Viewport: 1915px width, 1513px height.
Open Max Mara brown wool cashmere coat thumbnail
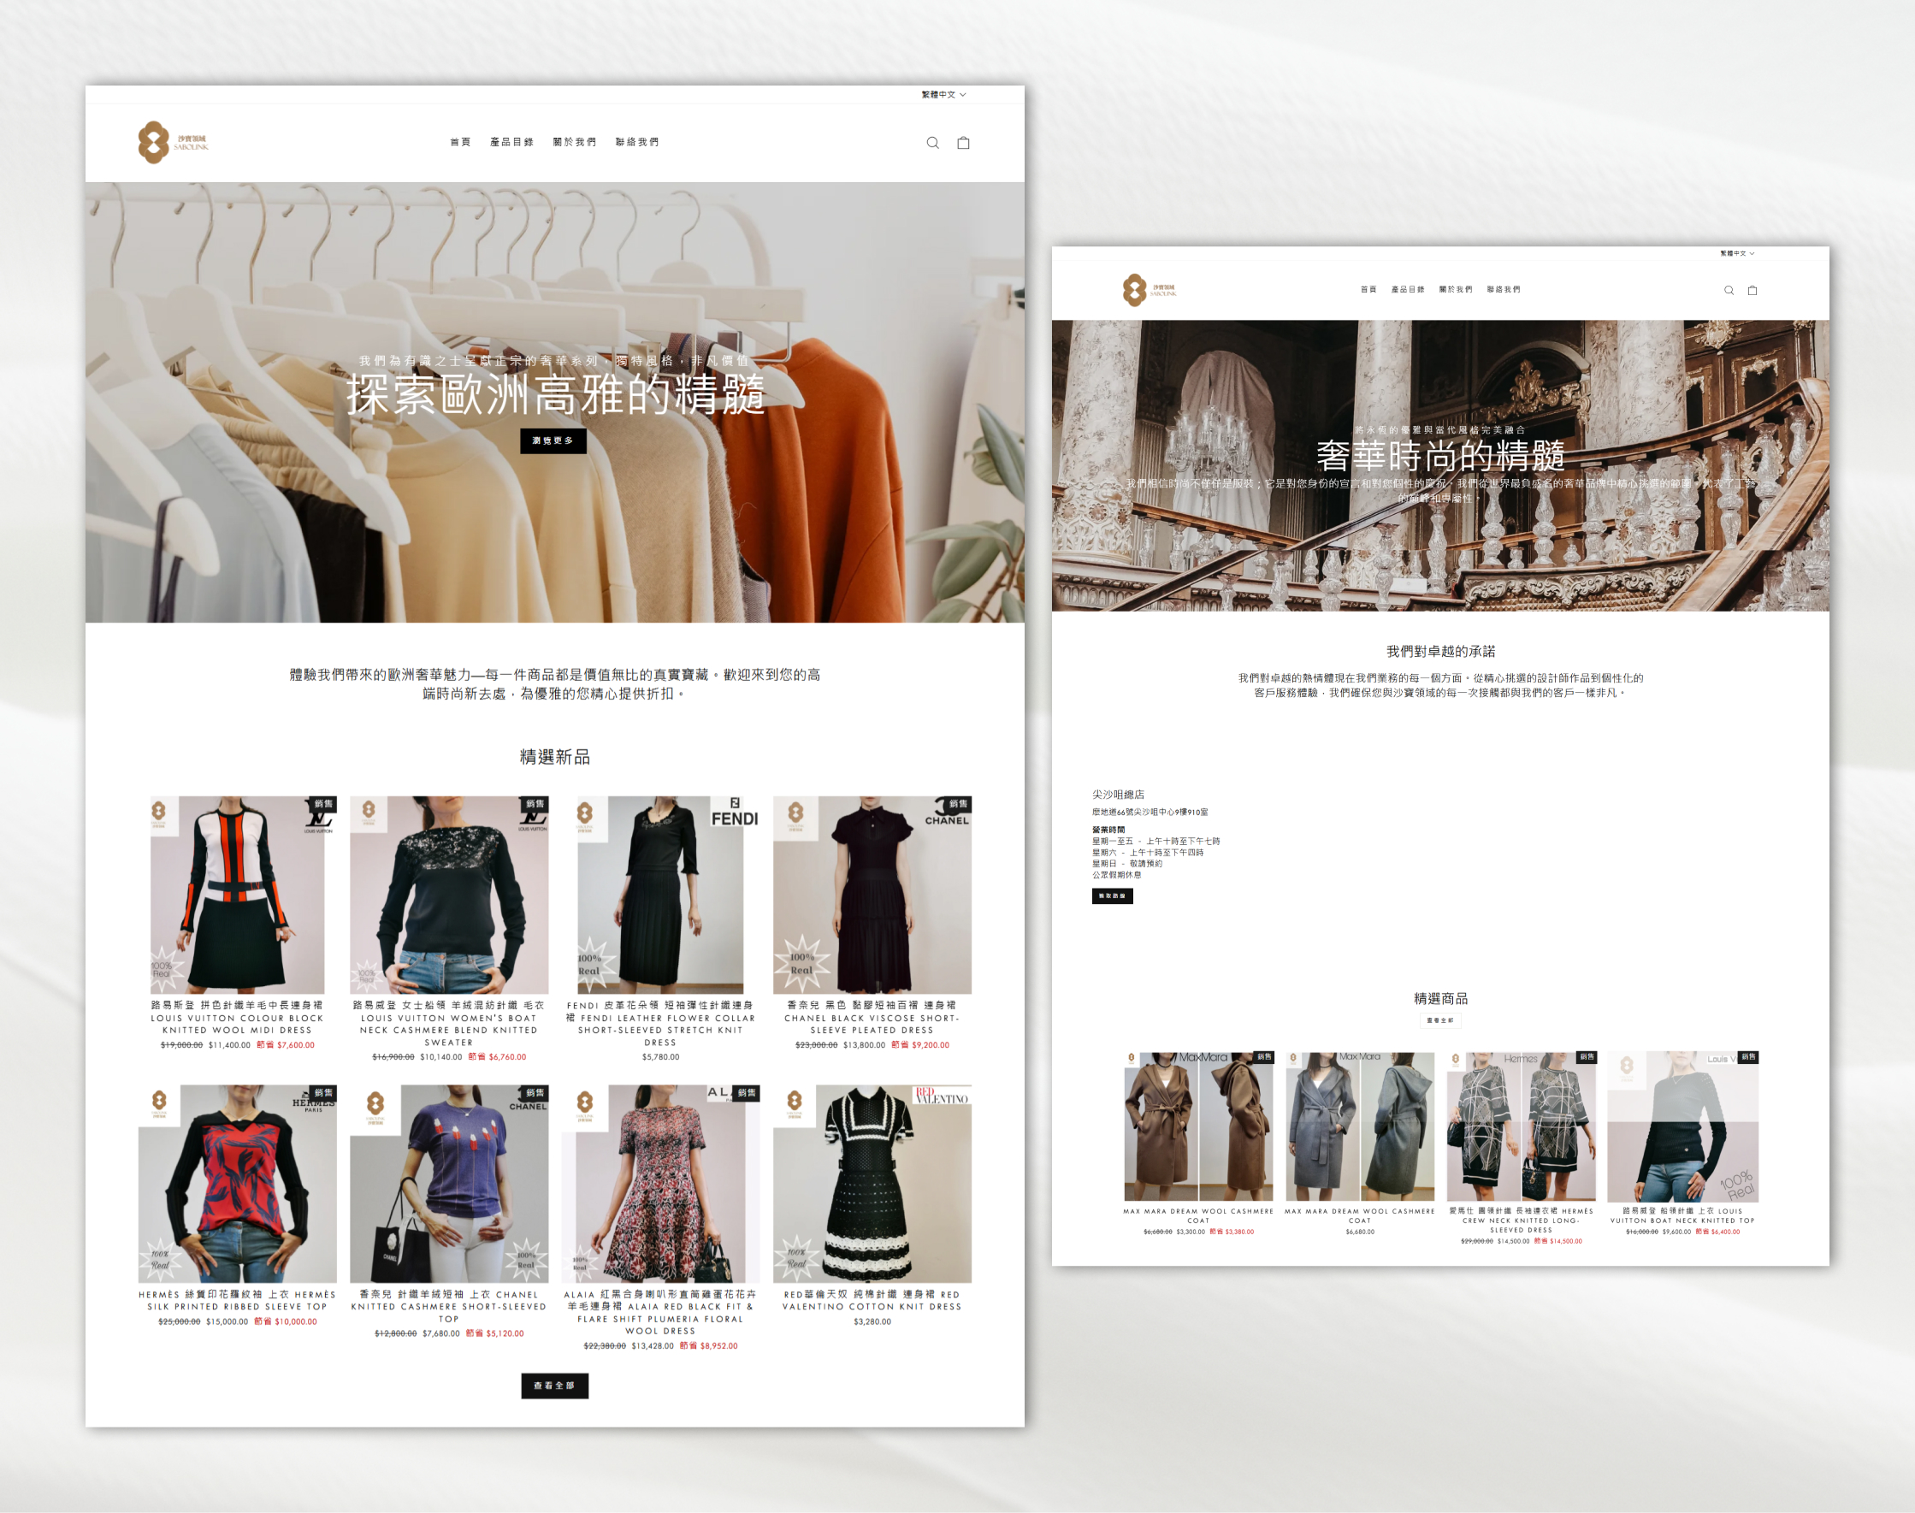(x=1198, y=1126)
